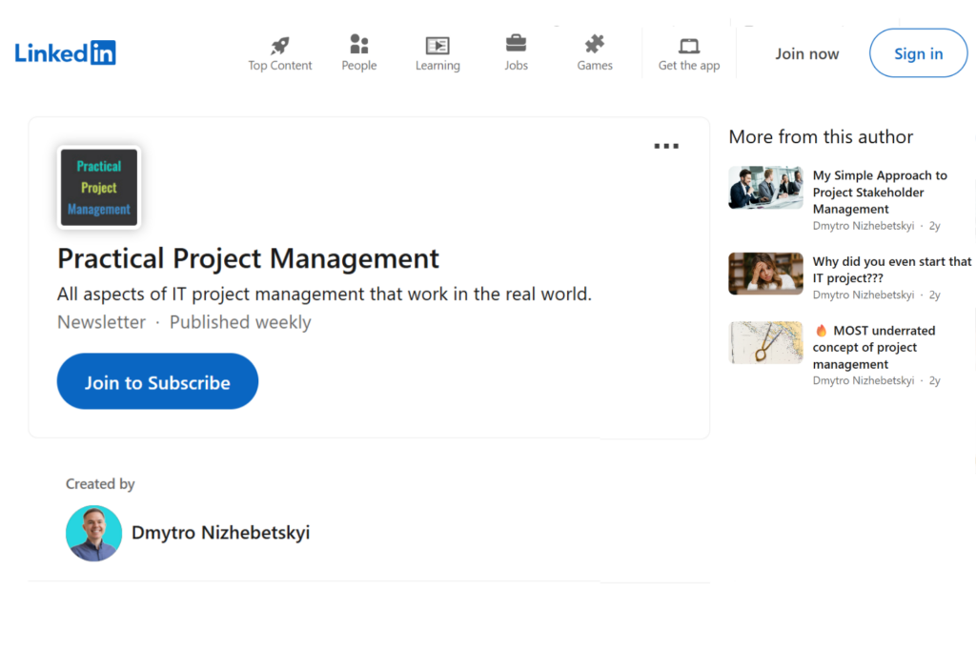This screenshot has height=651, width=976.
Task: Open Games puzzle piece icon
Action: pos(595,44)
